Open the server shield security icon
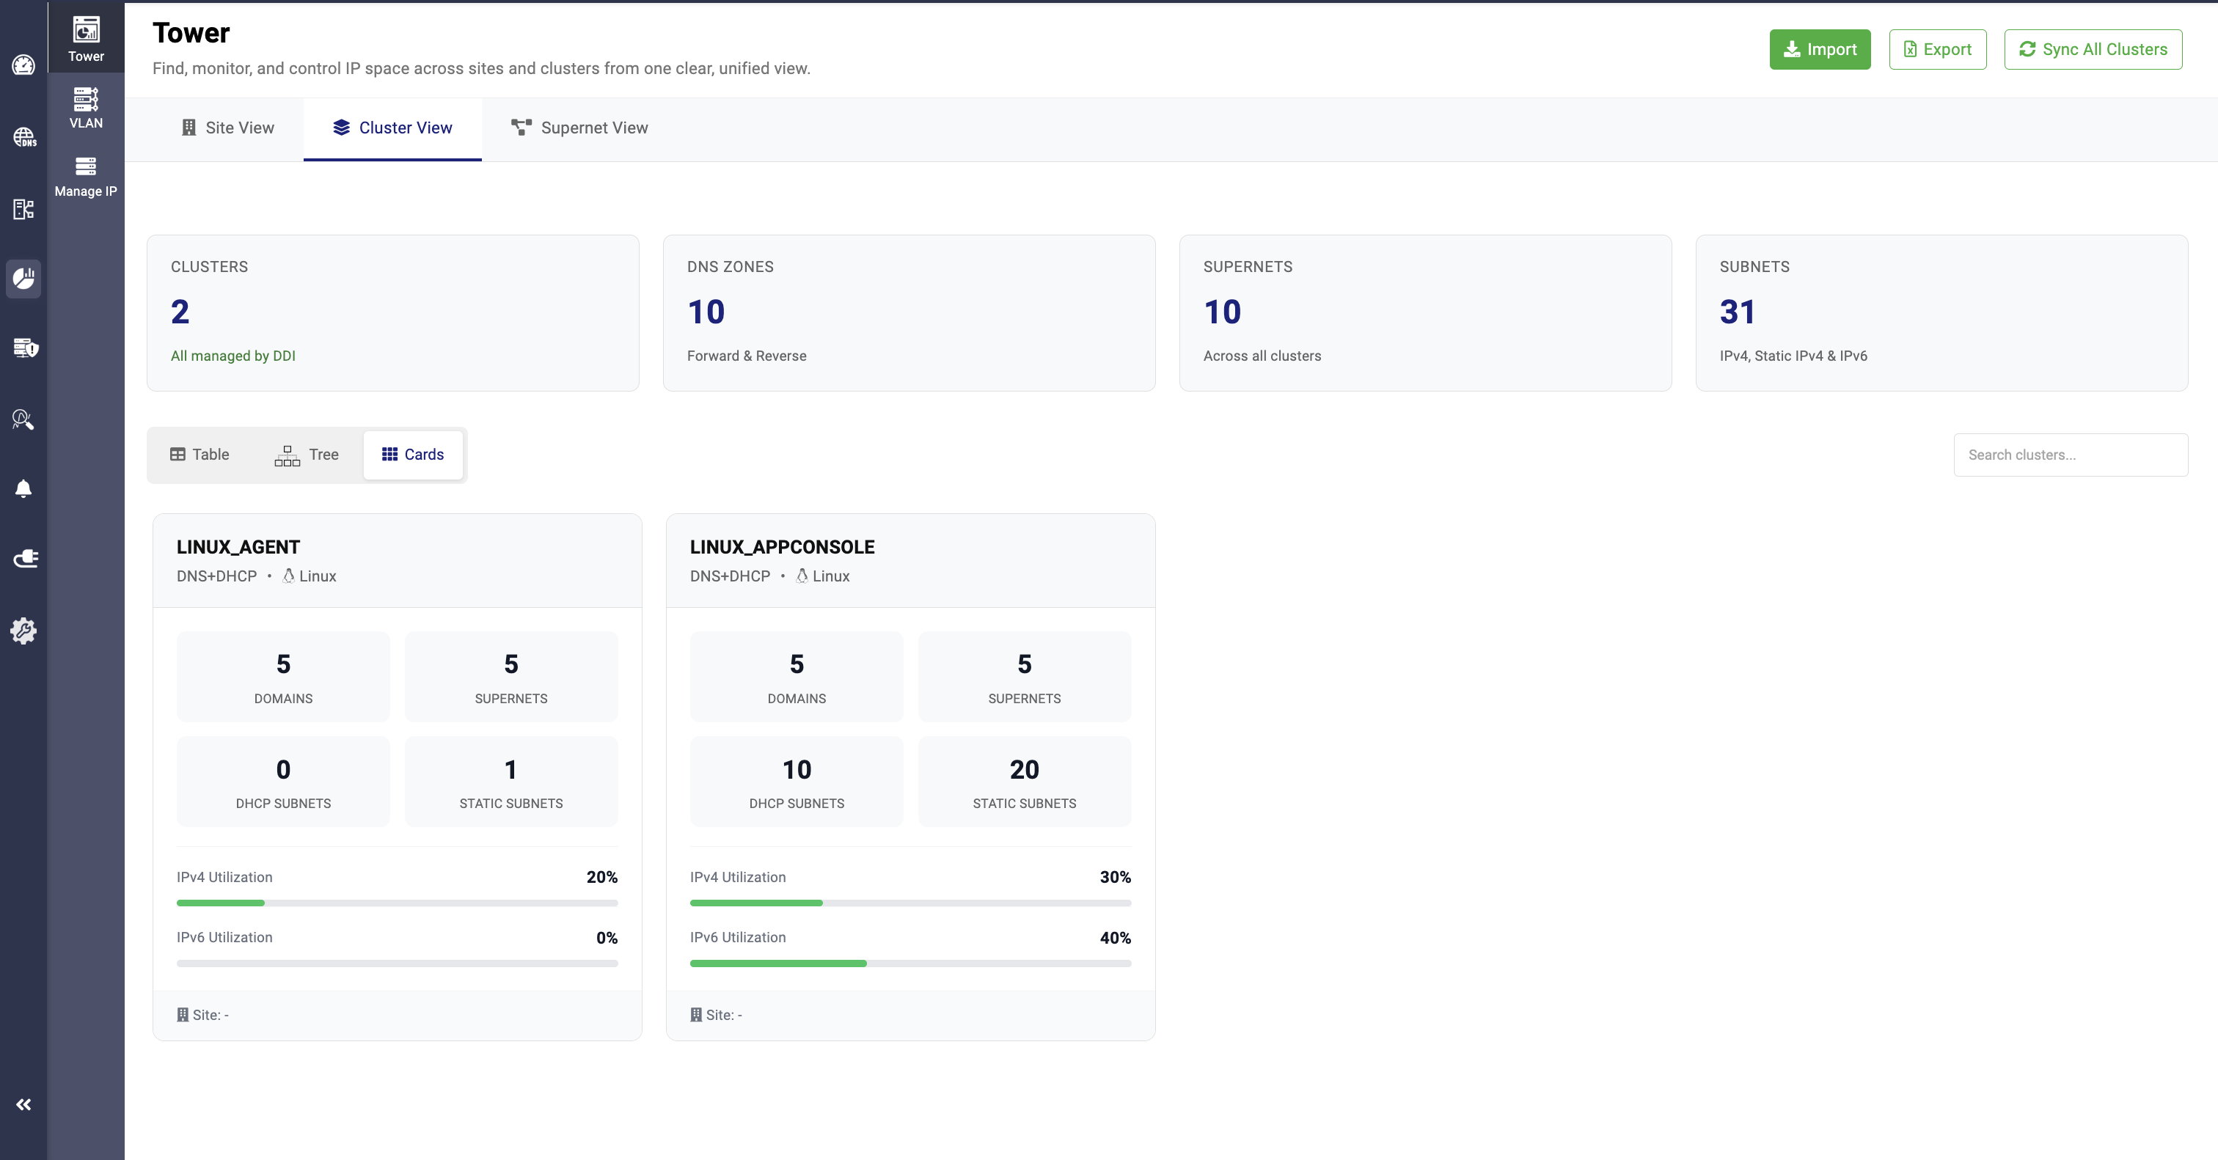The image size is (2218, 1160). [x=24, y=348]
